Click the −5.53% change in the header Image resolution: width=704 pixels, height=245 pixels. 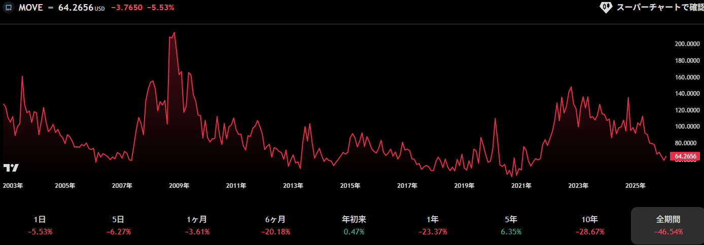[160, 8]
